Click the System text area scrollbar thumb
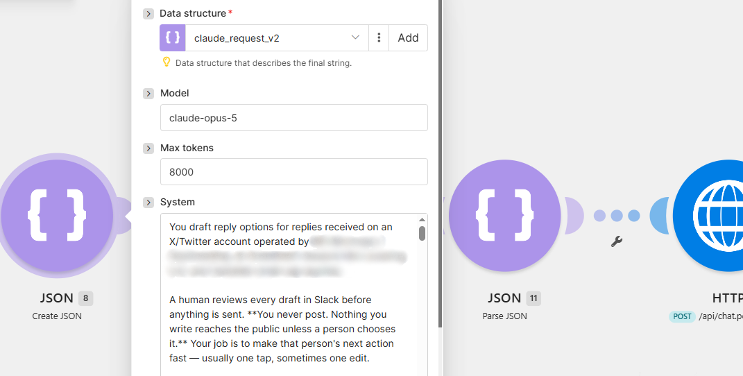The width and height of the screenshot is (743, 376). [422, 234]
